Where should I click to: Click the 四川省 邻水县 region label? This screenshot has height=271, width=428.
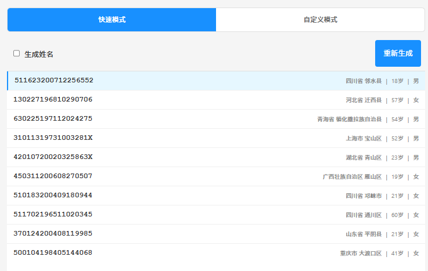[x=364, y=81]
